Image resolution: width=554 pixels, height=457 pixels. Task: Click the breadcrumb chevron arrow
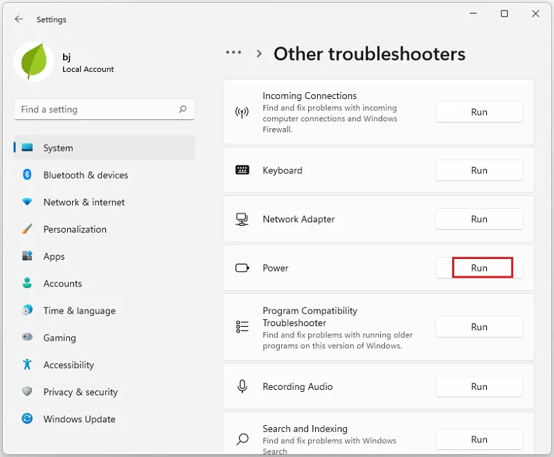pyautogui.click(x=259, y=54)
